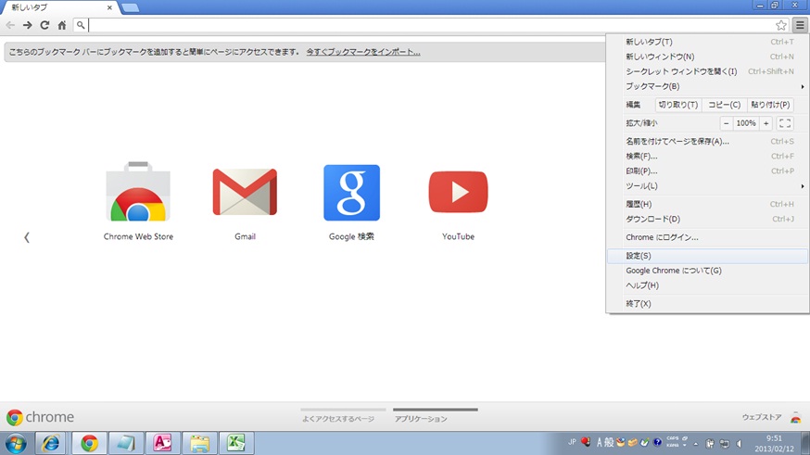Choose 名前を付けてページを保存(A)
This screenshot has height=455, width=810.
708,142
